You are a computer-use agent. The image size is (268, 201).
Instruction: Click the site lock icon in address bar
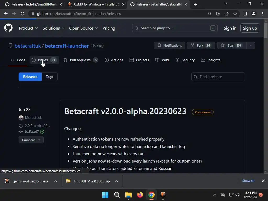click(x=33, y=14)
